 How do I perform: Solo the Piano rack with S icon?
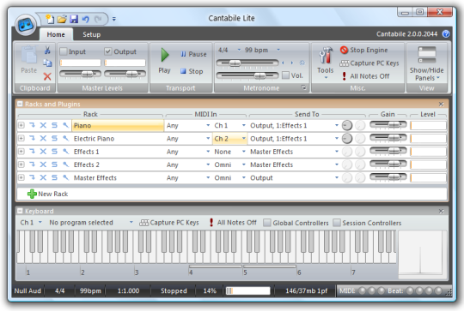(54, 125)
